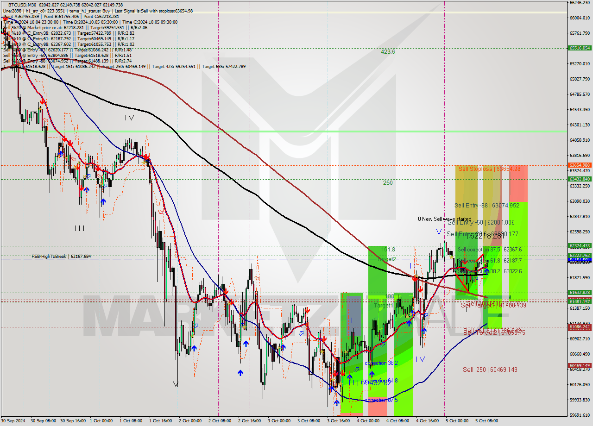The width and height of the screenshot is (593, 426).
Task: Select the '1 Oct 16:00' time label
Action: [161, 421]
